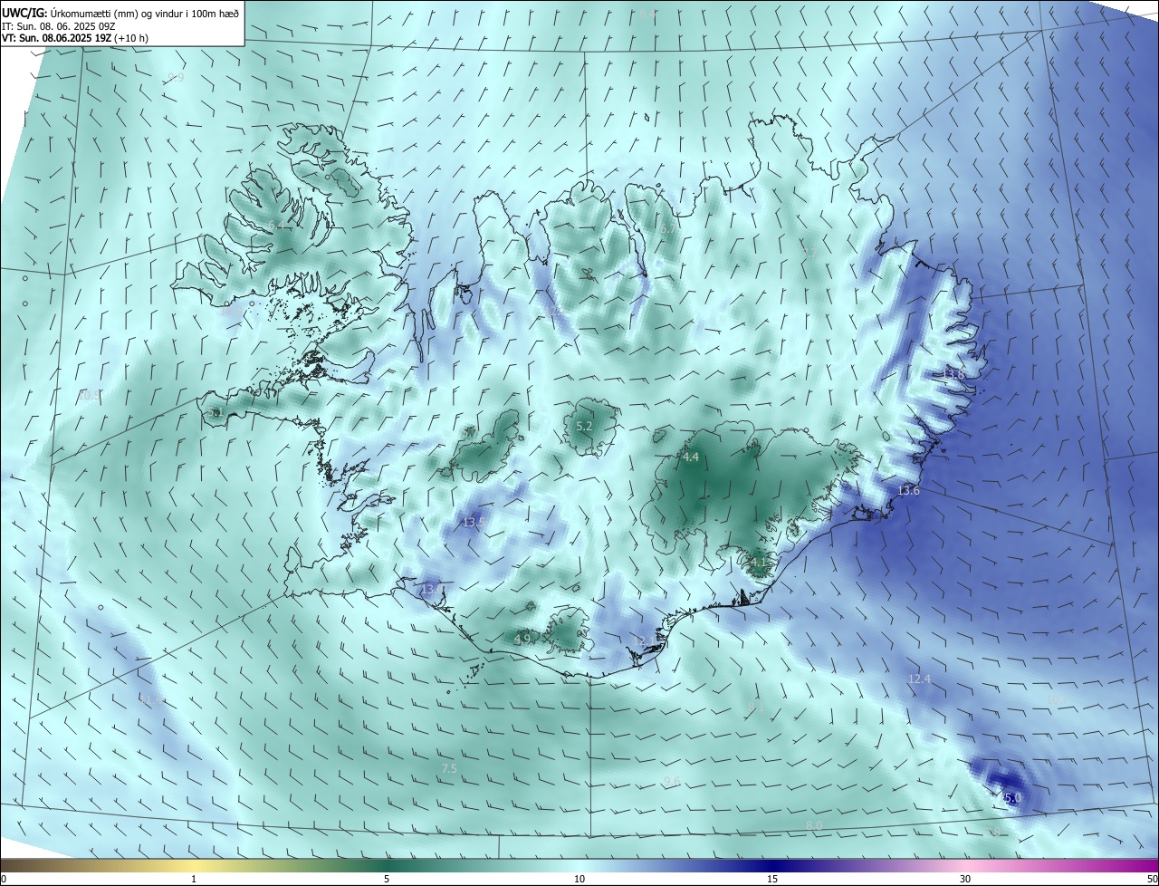Image resolution: width=1159 pixels, height=886 pixels.
Task: Click the 13.6 value label on the southeast coast
Action: pos(908,490)
